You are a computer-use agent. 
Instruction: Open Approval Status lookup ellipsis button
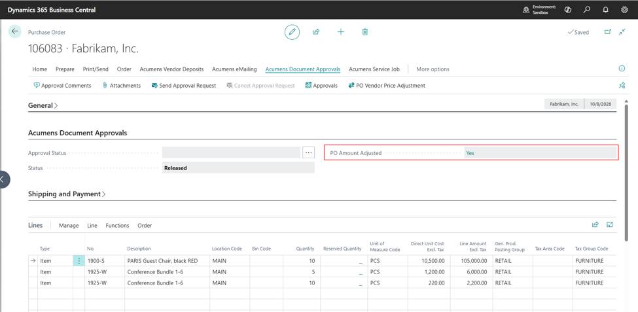tap(309, 152)
